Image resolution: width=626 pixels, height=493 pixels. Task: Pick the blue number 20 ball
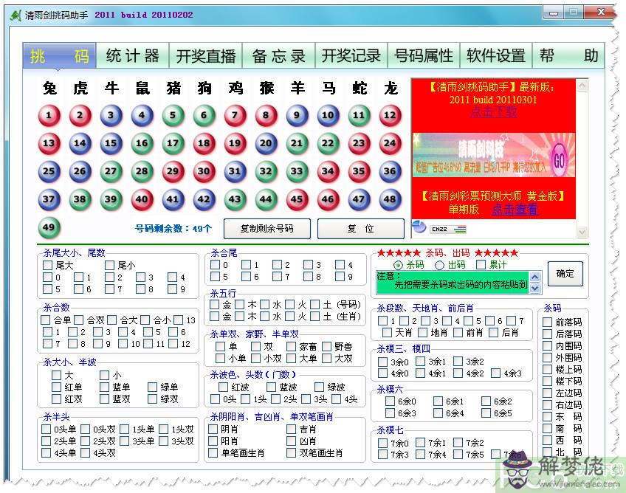pos(266,143)
